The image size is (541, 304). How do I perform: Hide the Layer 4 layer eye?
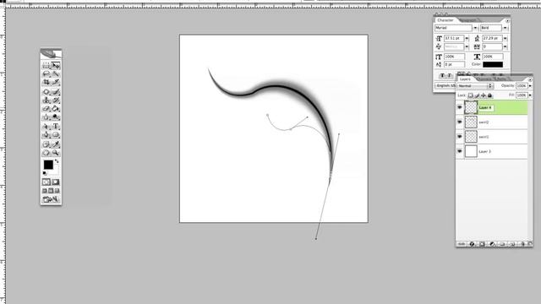(x=460, y=107)
